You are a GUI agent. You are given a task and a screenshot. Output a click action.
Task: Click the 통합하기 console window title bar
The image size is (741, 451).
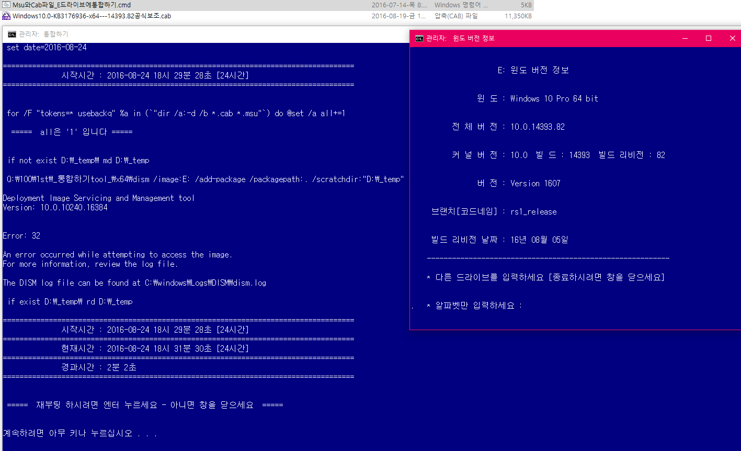(207, 35)
